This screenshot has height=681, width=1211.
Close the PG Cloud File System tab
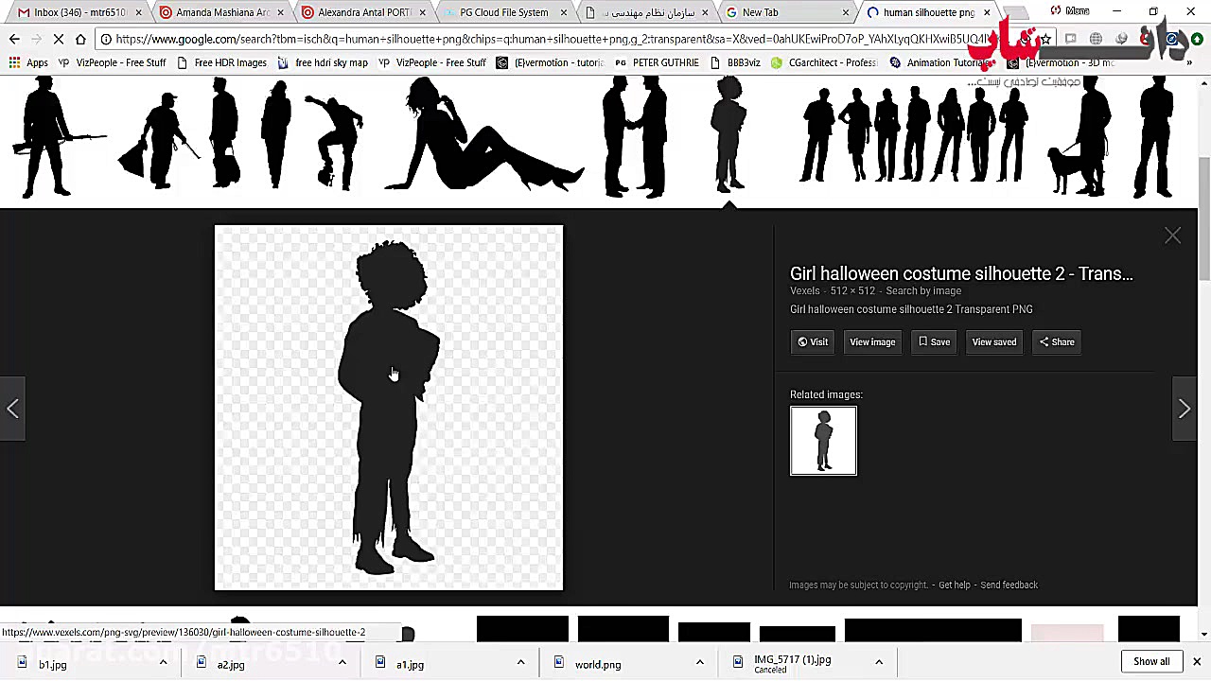(x=564, y=12)
